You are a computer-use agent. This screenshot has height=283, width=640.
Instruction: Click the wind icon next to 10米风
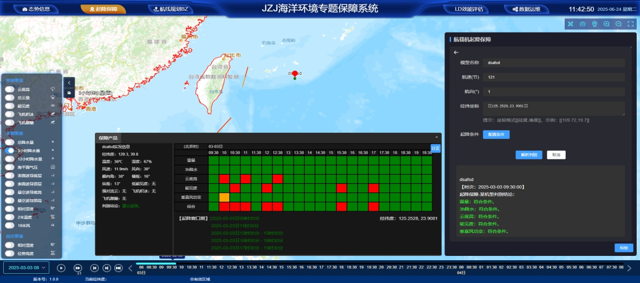[x=52, y=225]
